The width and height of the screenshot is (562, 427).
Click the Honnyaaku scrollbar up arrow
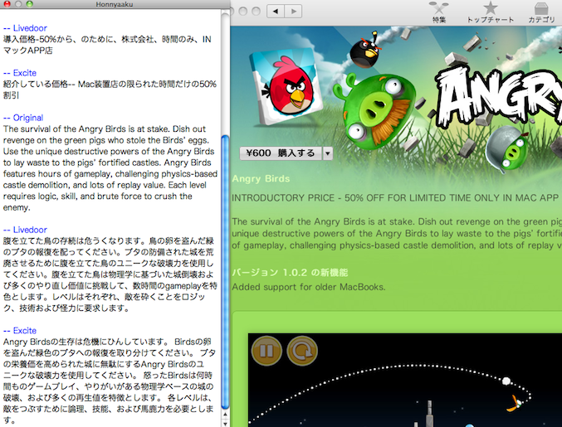pyautogui.click(x=225, y=415)
